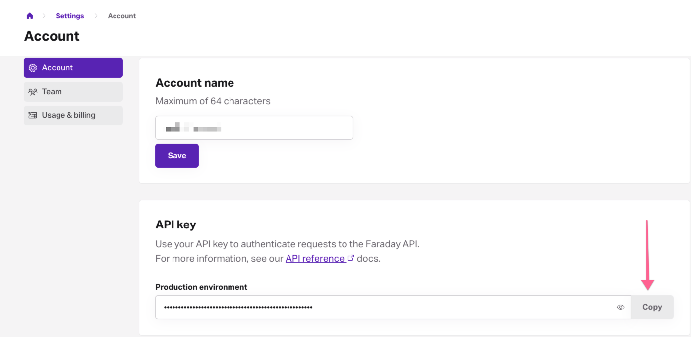Reveal the API key with the eye icon

(x=620, y=307)
